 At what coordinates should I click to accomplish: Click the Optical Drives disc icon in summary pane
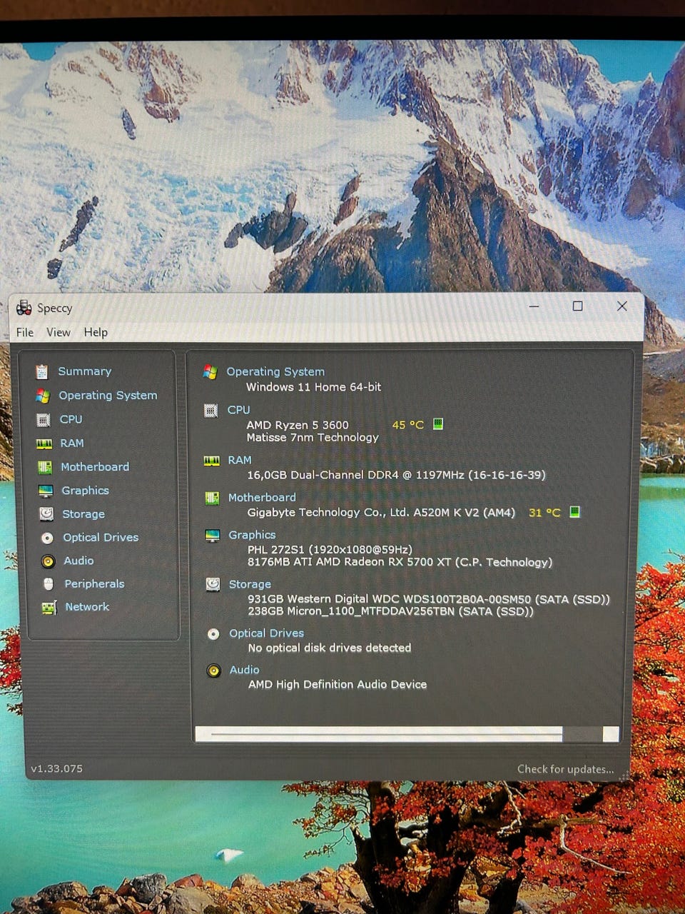[213, 634]
